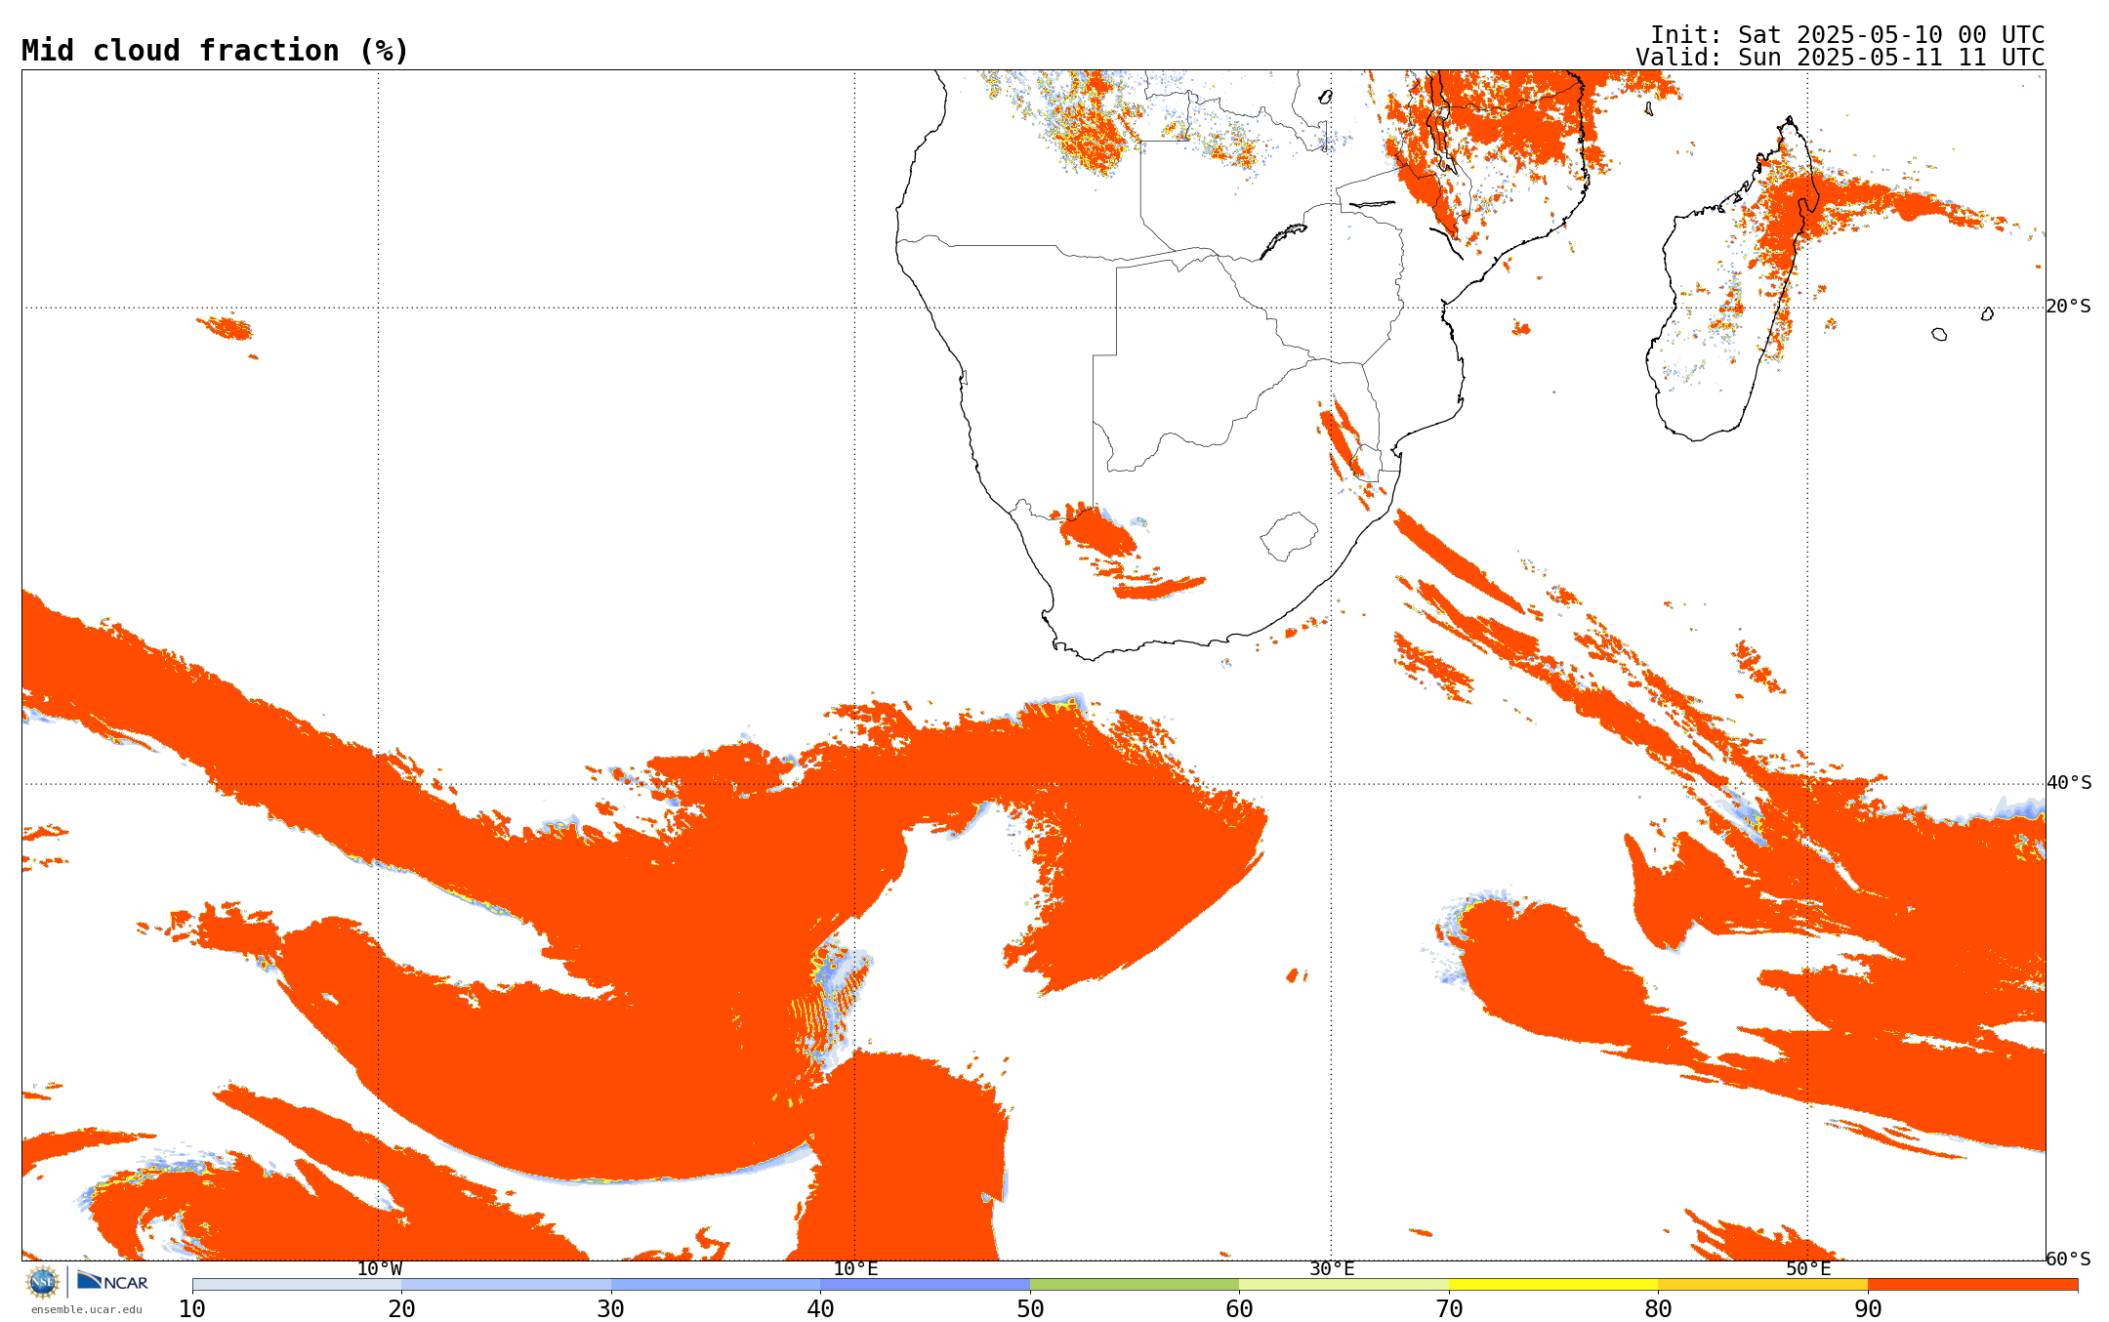Click the NSF logo icon
This screenshot has height=1322, width=2109.
pos(42,1282)
